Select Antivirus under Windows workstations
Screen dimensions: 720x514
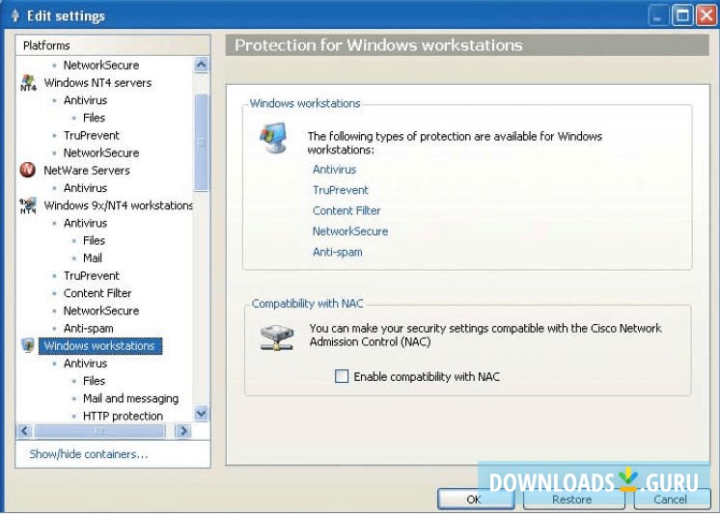pos(85,364)
